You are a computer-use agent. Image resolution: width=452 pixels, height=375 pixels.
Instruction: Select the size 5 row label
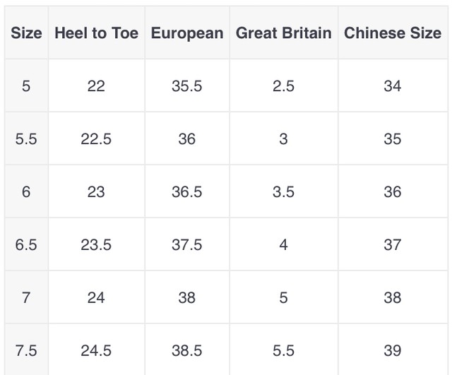click(x=26, y=85)
